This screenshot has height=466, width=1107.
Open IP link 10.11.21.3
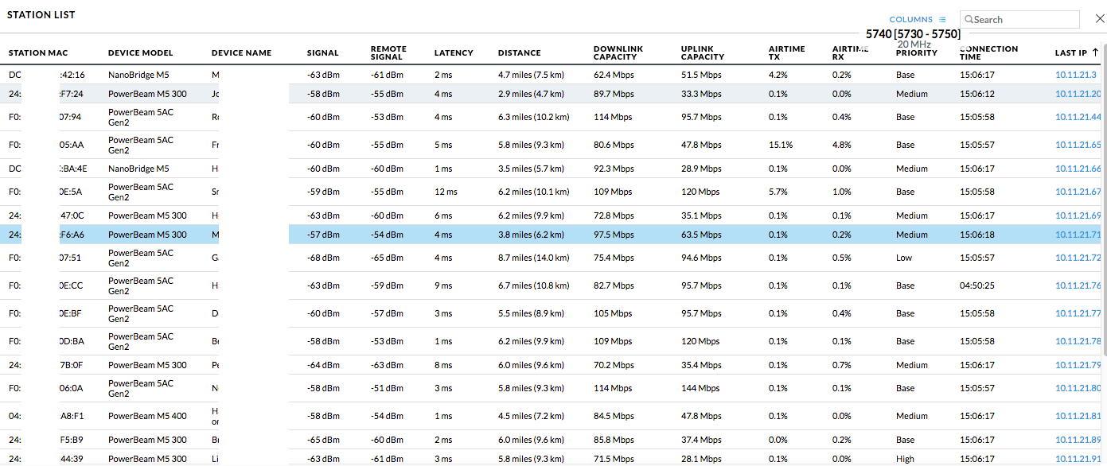pyautogui.click(x=1075, y=75)
